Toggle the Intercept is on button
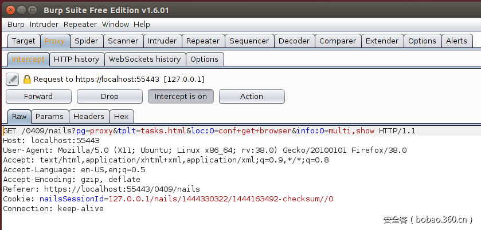 181,97
